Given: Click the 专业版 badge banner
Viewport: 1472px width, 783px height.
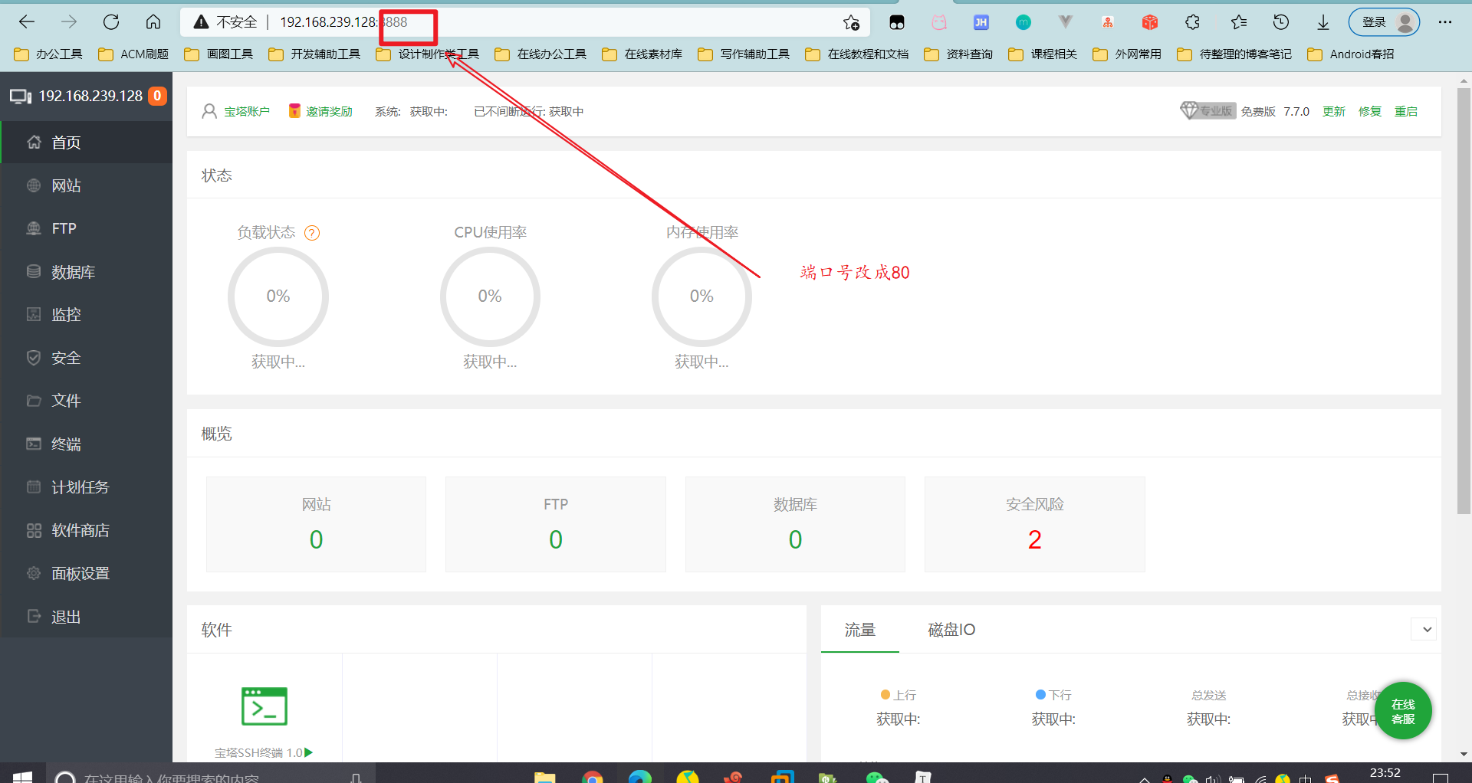Looking at the screenshot, I should click(x=1207, y=110).
